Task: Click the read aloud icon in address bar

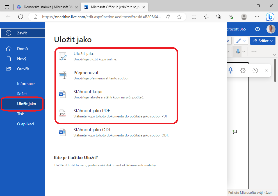Action: tap(168, 17)
